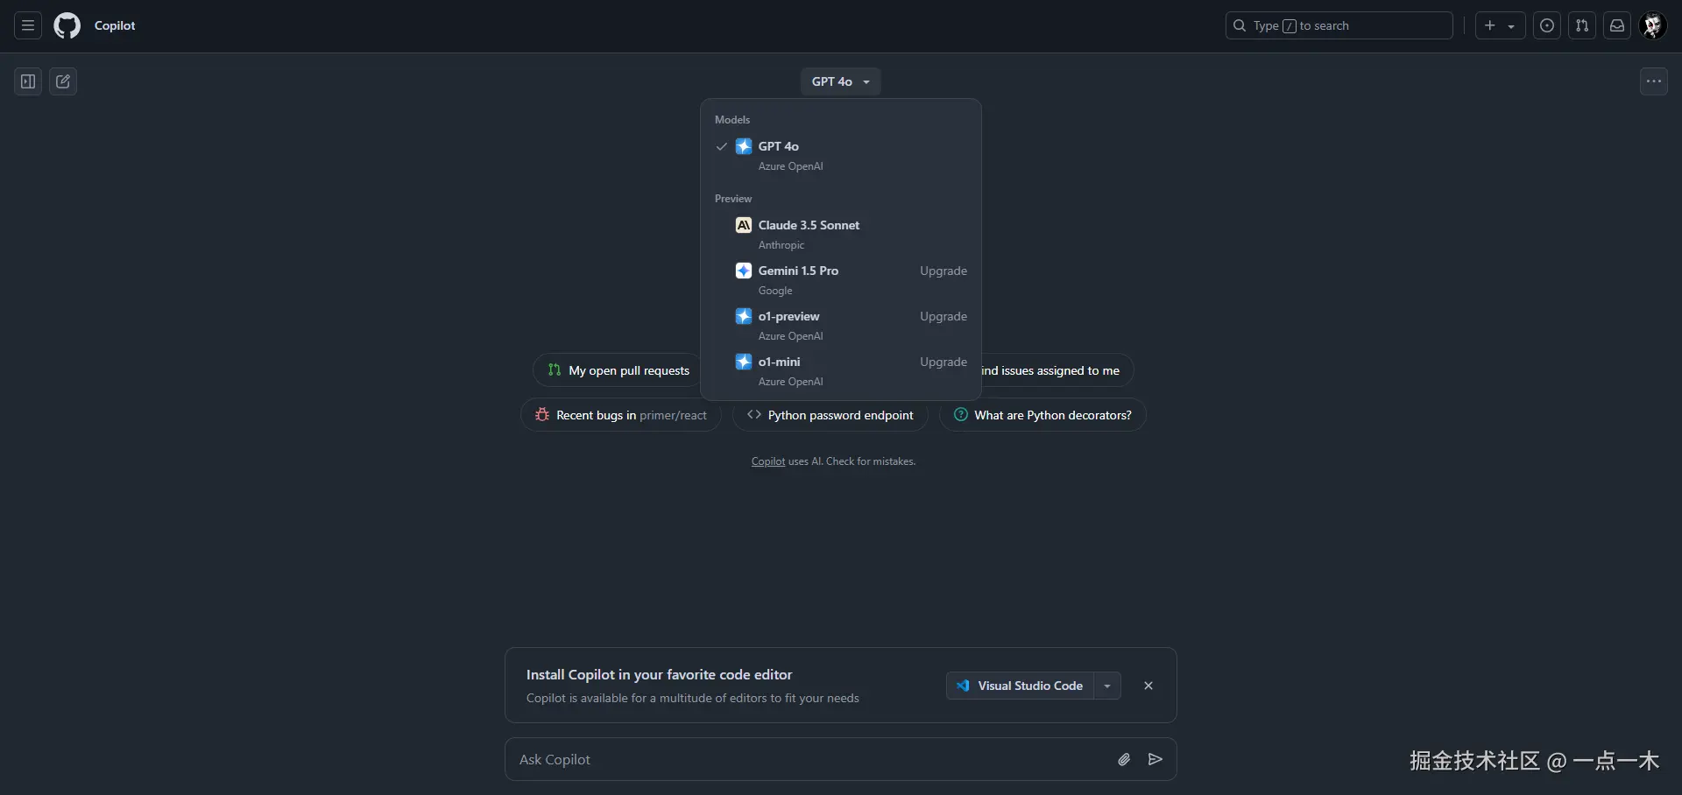Choose the o1-mini model
This screenshot has width=1682, height=795.
841,370
